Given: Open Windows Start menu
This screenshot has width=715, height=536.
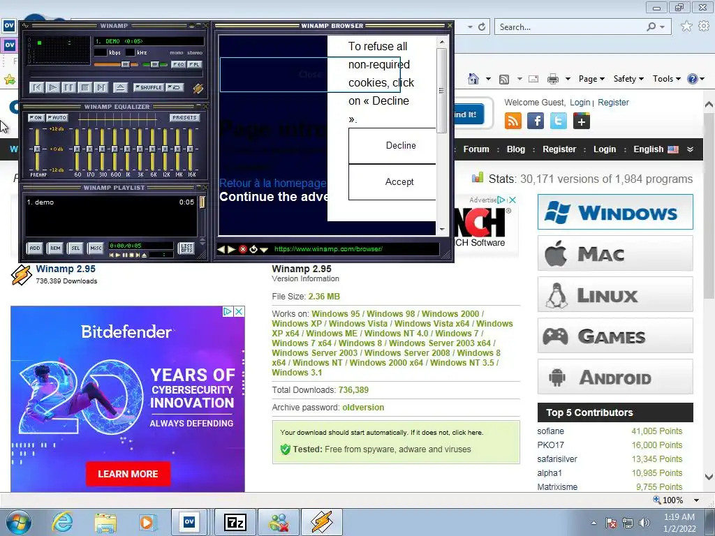Looking at the screenshot, I should point(19,522).
